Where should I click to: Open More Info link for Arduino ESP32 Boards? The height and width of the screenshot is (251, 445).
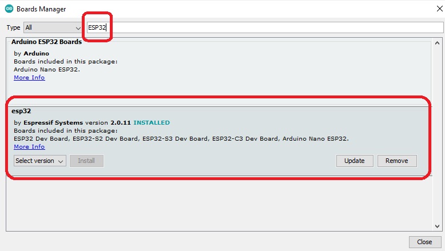(29, 77)
